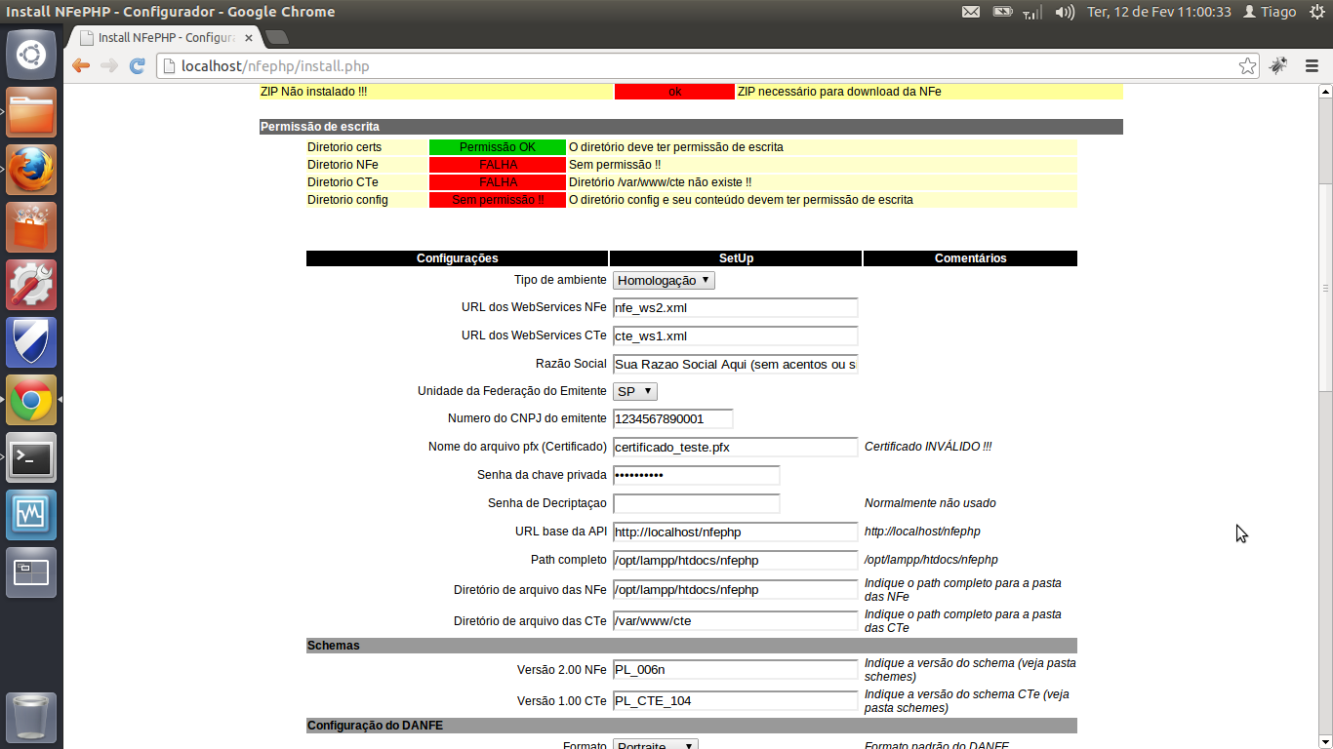Click scrollbar up arrow
The width and height of the screenshot is (1333, 749).
(1325, 92)
